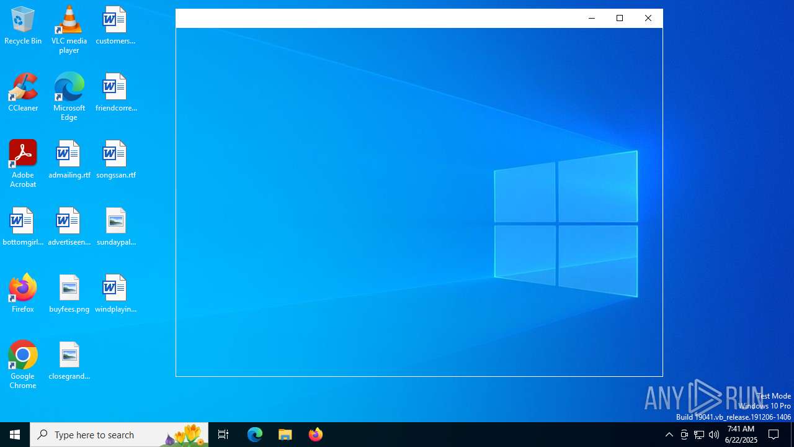The image size is (794, 447).
Task: Launch VLC media player shortcut
Action: pyautogui.click(x=69, y=30)
